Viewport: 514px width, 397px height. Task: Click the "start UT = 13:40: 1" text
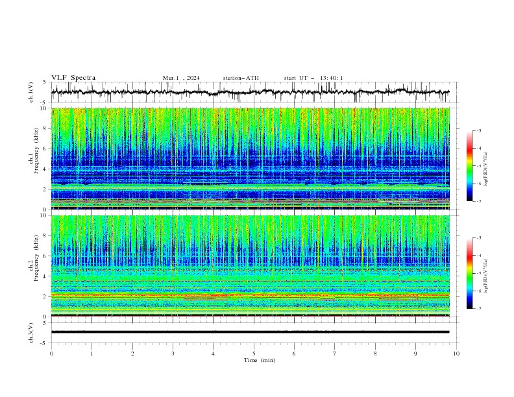(x=313, y=78)
